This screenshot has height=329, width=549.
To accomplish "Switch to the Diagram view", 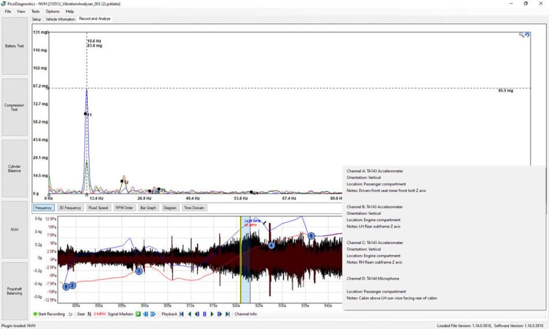I will 170,208.
